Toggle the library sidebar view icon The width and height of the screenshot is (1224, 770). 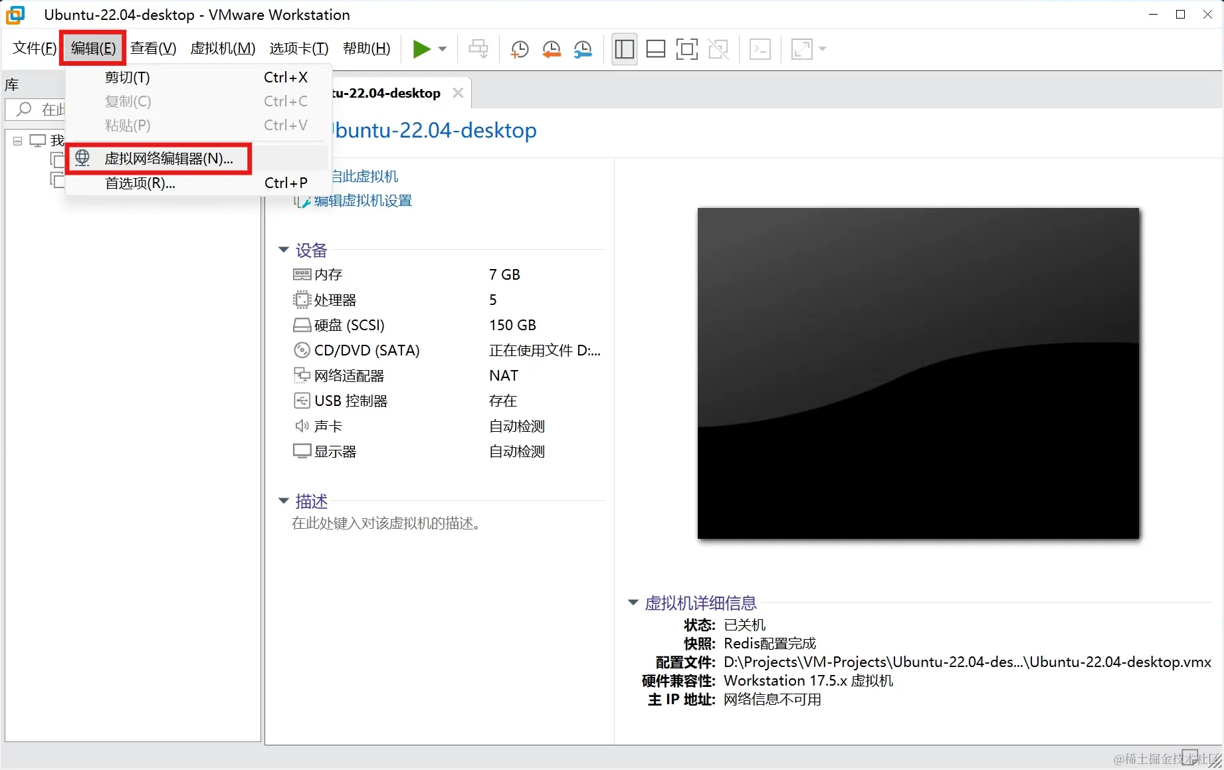[x=625, y=48]
